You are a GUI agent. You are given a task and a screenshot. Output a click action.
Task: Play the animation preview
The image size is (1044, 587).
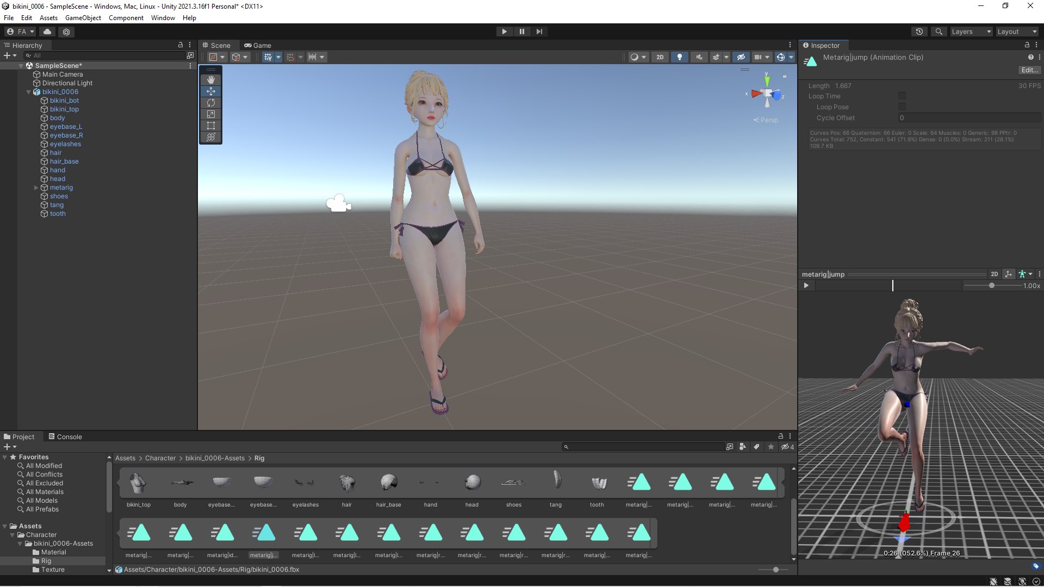coord(806,286)
